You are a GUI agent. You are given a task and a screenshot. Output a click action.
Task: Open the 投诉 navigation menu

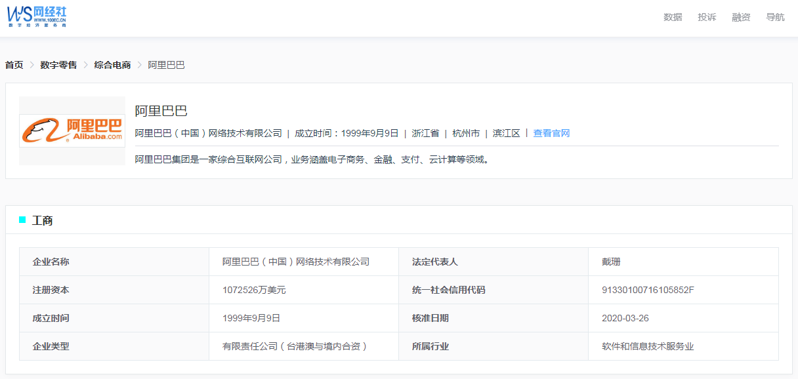click(707, 17)
